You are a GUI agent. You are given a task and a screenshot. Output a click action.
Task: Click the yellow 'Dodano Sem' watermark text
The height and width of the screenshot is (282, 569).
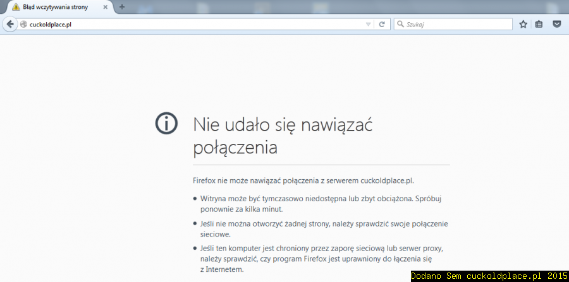coord(489,276)
